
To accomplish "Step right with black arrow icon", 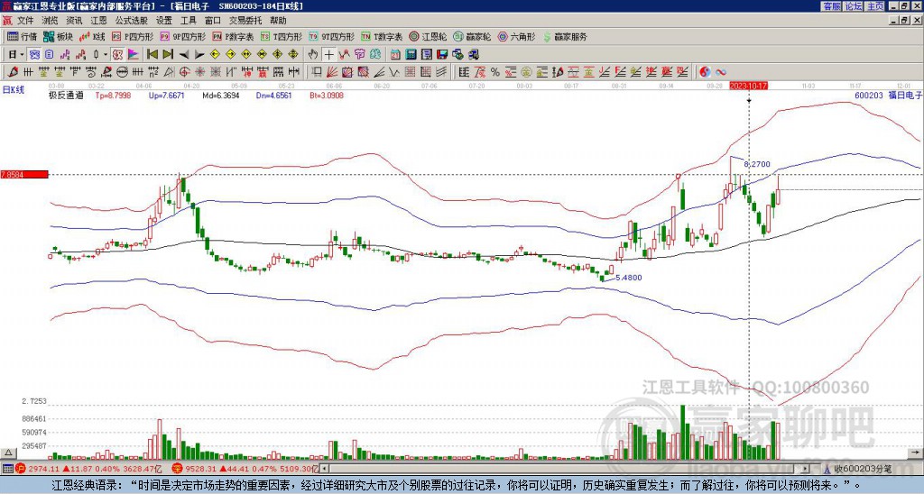I will point(199,55).
